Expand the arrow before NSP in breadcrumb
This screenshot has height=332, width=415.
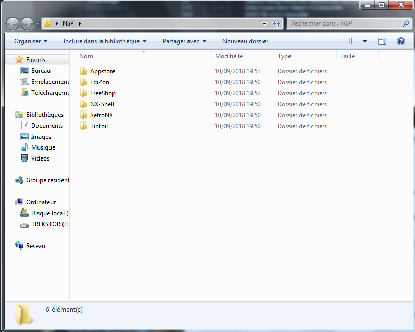57,23
